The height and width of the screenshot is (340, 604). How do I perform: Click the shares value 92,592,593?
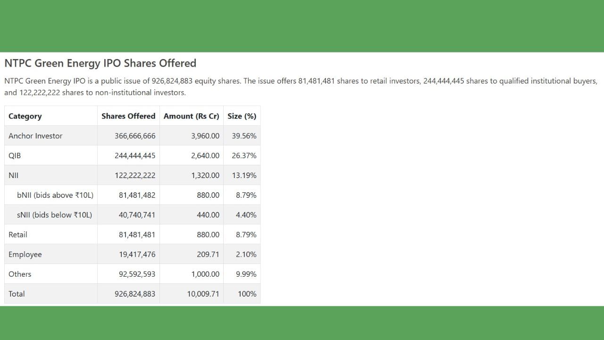[137, 274]
